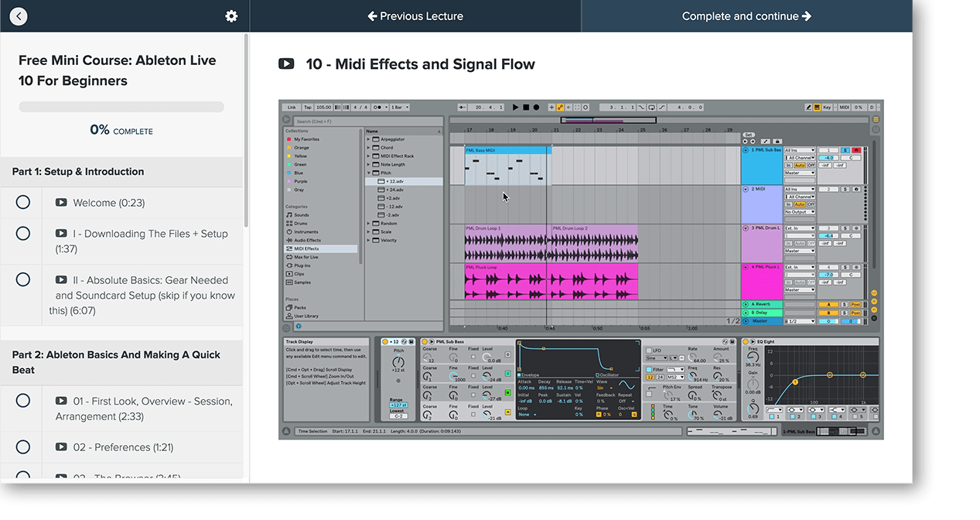This screenshot has height=520, width=980.
Task: Jump to previous locator arrow
Action: pyautogui.click(x=746, y=142)
